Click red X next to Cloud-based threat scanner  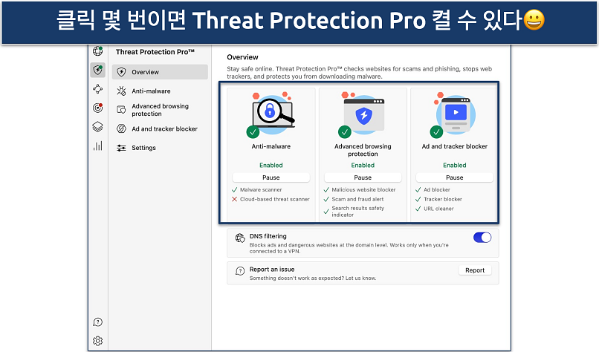pos(235,199)
